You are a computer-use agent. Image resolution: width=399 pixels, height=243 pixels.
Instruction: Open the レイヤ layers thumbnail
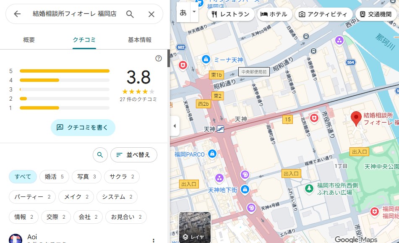click(x=195, y=227)
